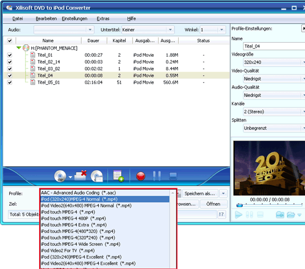This screenshot has height=269, width=305.
Task: Open the arrow beside the DVD icon
Action: click(70, 177)
